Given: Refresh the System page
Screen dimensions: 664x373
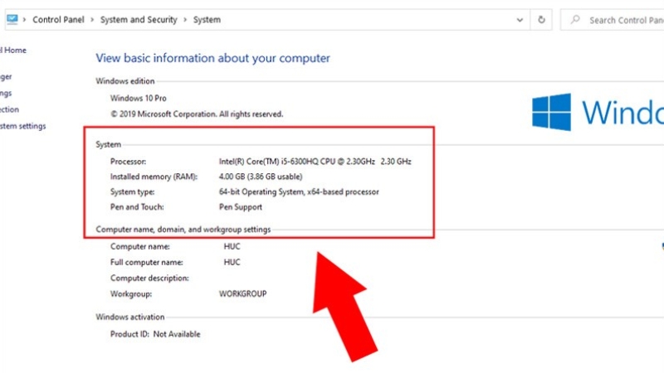Looking at the screenshot, I should [x=541, y=19].
